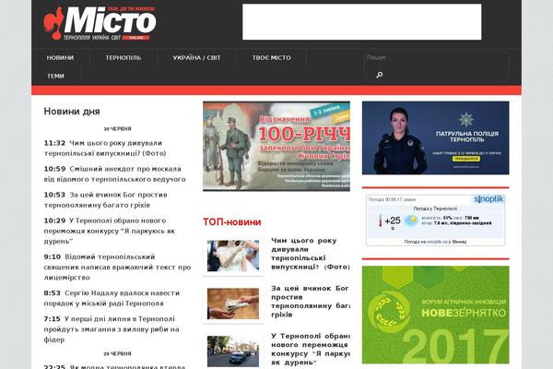Click the Новини дня heading

click(x=72, y=112)
